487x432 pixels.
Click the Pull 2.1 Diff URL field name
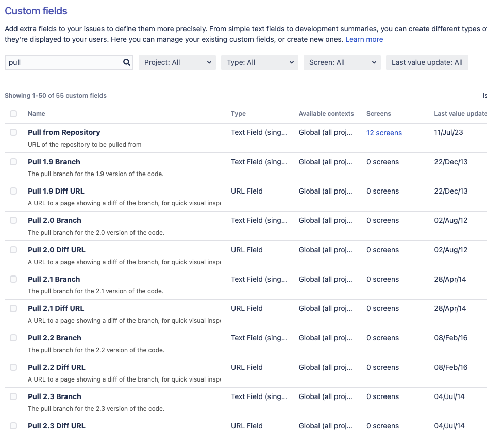[56, 308]
